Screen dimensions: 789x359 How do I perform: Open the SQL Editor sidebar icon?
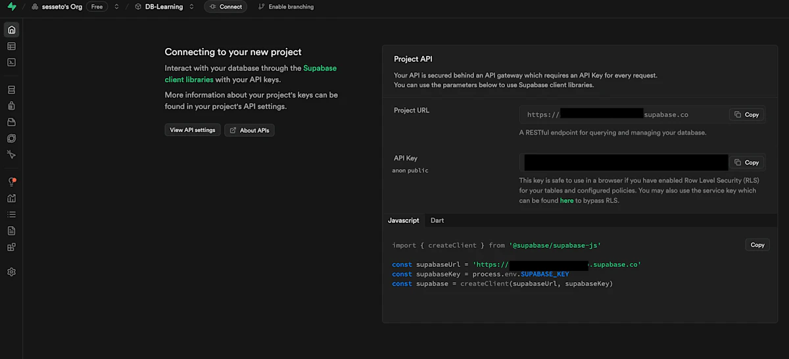tap(11, 62)
